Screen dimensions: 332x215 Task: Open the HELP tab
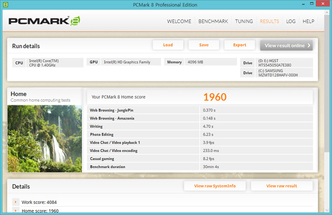(x=308, y=22)
